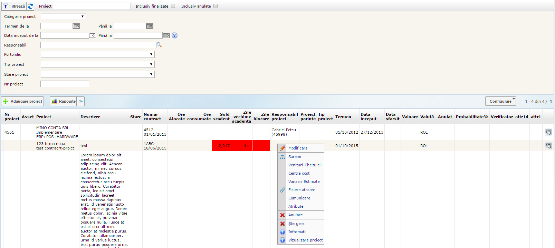555x248 pixels.
Task: Click row actions icon for 123 firma noua
Action: click(548, 146)
